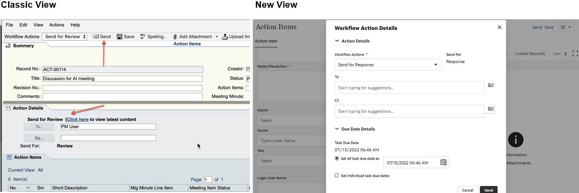Open the No. column dropdown arrow
Image resolution: width=579 pixels, height=193 pixels.
pyautogui.click(x=27, y=188)
